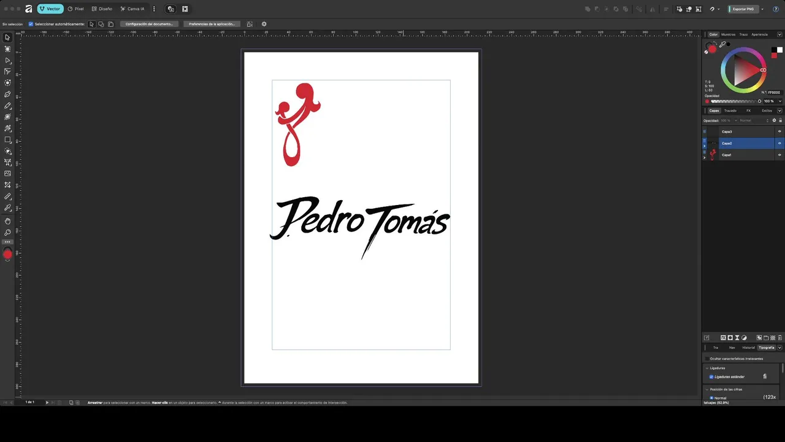Open the Tipografía panel options menu
The height and width of the screenshot is (442, 785).
(779, 347)
